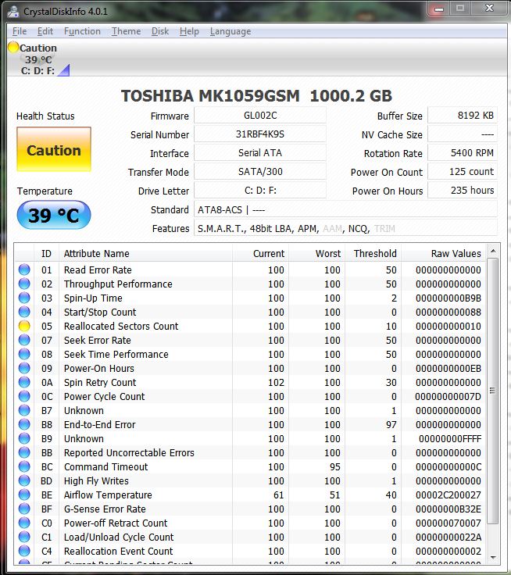Sort by the Threshold column header
The width and height of the screenshot is (511, 575).
coord(373,253)
